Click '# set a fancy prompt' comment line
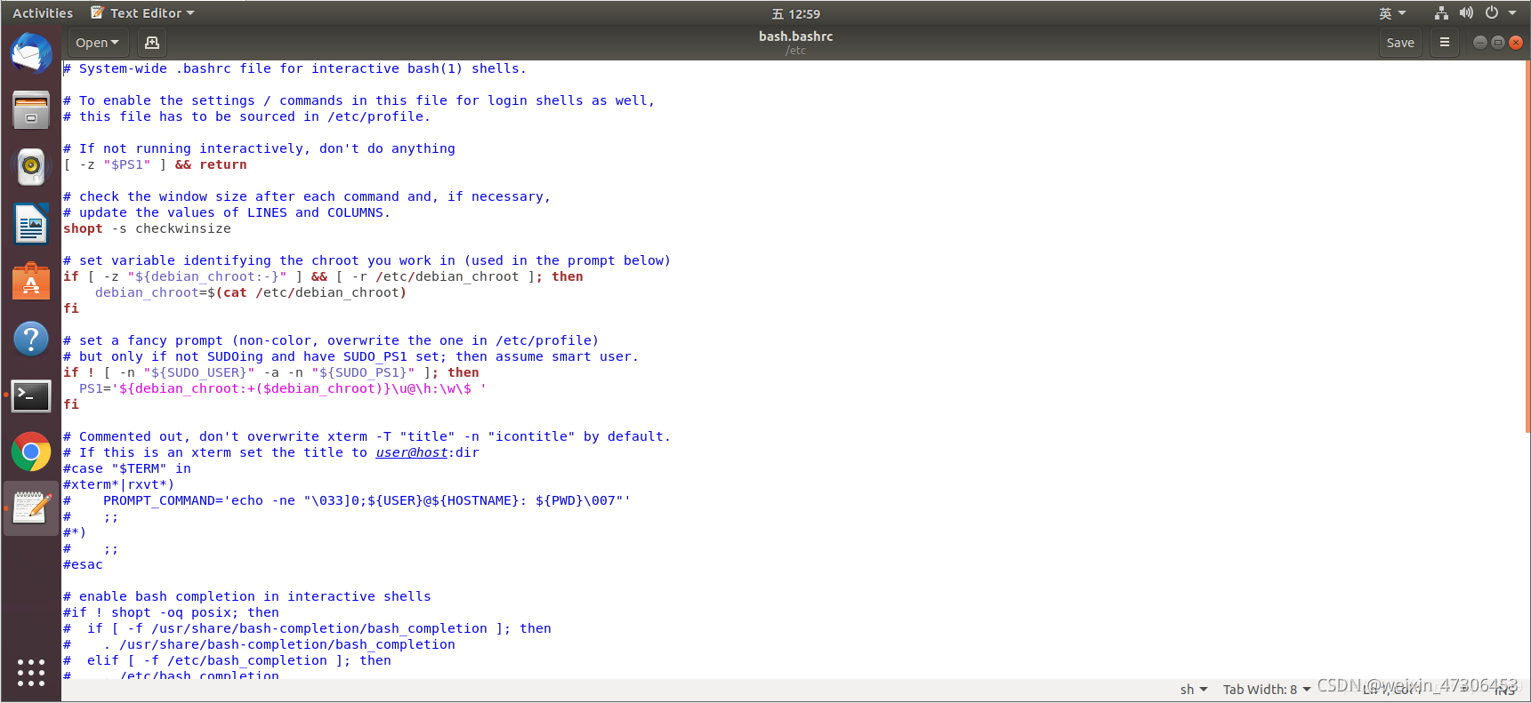Screen dimensions: 1531x703 331,340
